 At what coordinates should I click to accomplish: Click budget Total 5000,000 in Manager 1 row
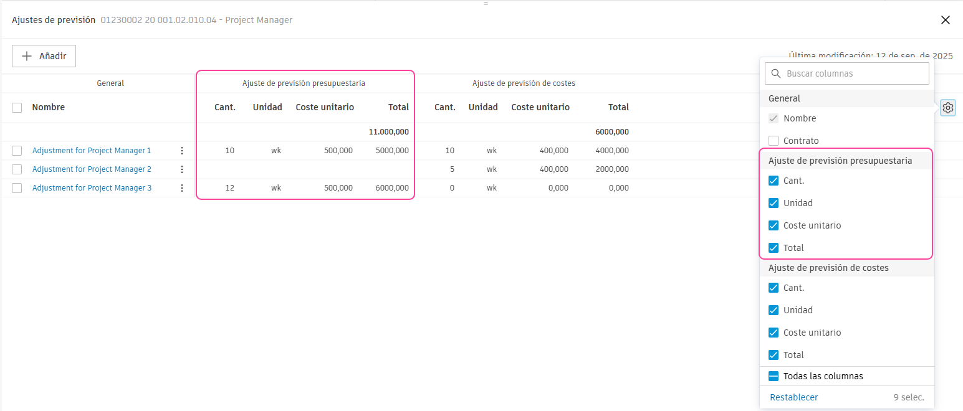point(392,151)
